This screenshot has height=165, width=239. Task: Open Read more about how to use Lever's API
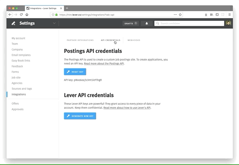tap(127, 108)
